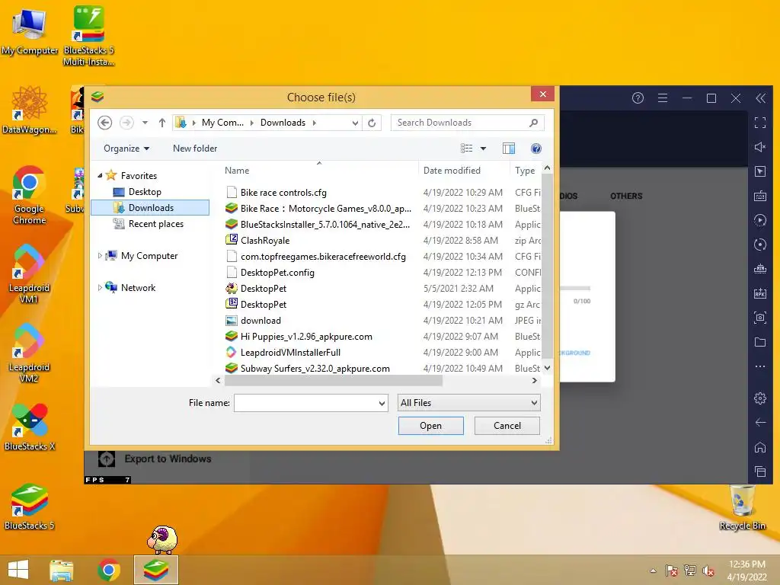Image resolution: width=780 pixels, height=585 pixels.
Task: Select ClashRoyale zip file
Action: (x=264, y=240)
